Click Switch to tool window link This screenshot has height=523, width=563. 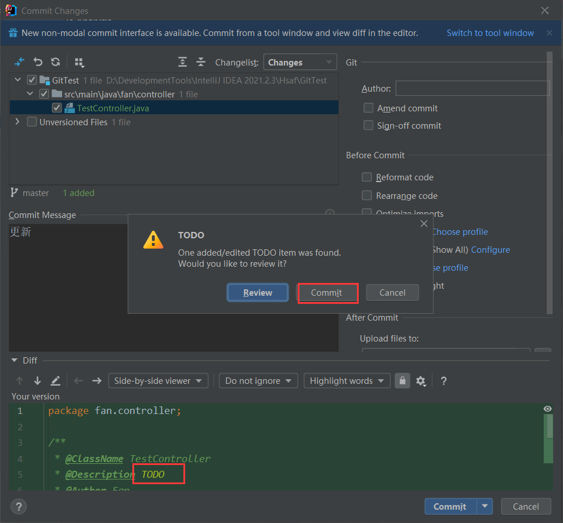(x=490, y=33)
